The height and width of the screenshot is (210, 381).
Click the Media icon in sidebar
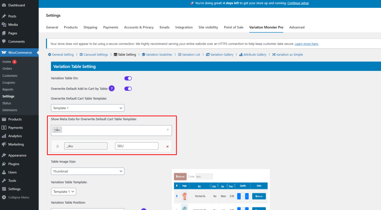[4, 25]
